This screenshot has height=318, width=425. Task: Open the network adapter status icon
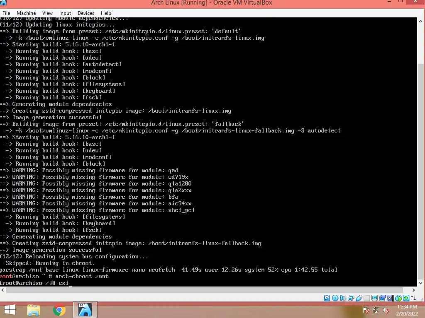(351, 298)
